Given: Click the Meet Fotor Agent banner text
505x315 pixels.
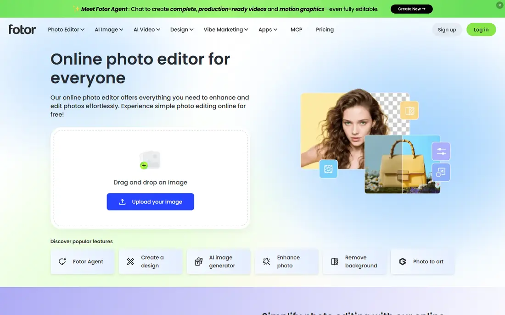Looking at the screenshot, I should (x=230, y=9).
